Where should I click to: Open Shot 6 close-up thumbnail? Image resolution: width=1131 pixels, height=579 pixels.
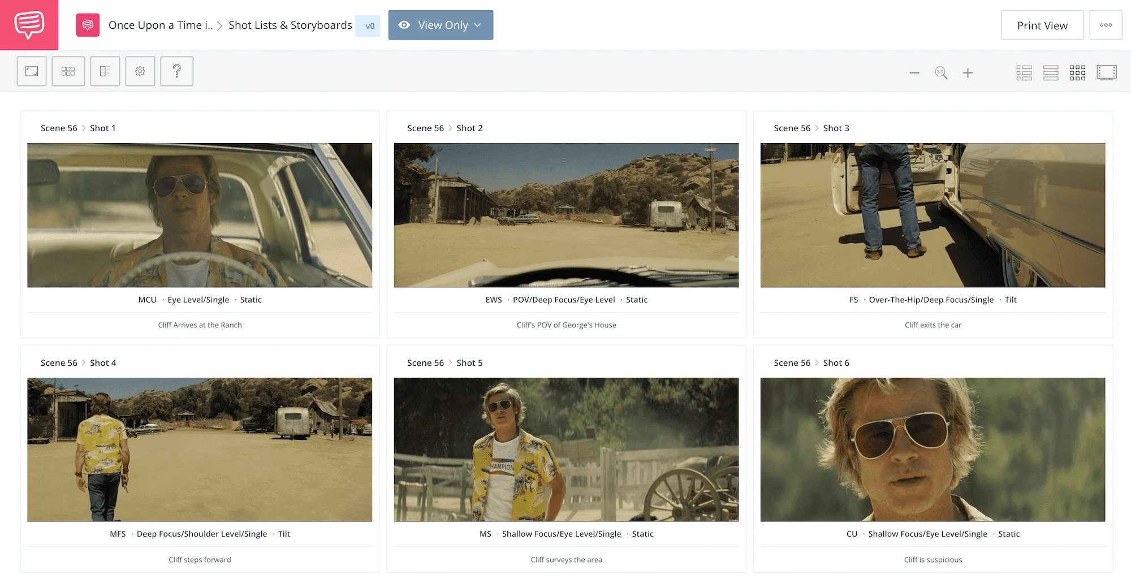pyautogui.click(x=933, y=450)
